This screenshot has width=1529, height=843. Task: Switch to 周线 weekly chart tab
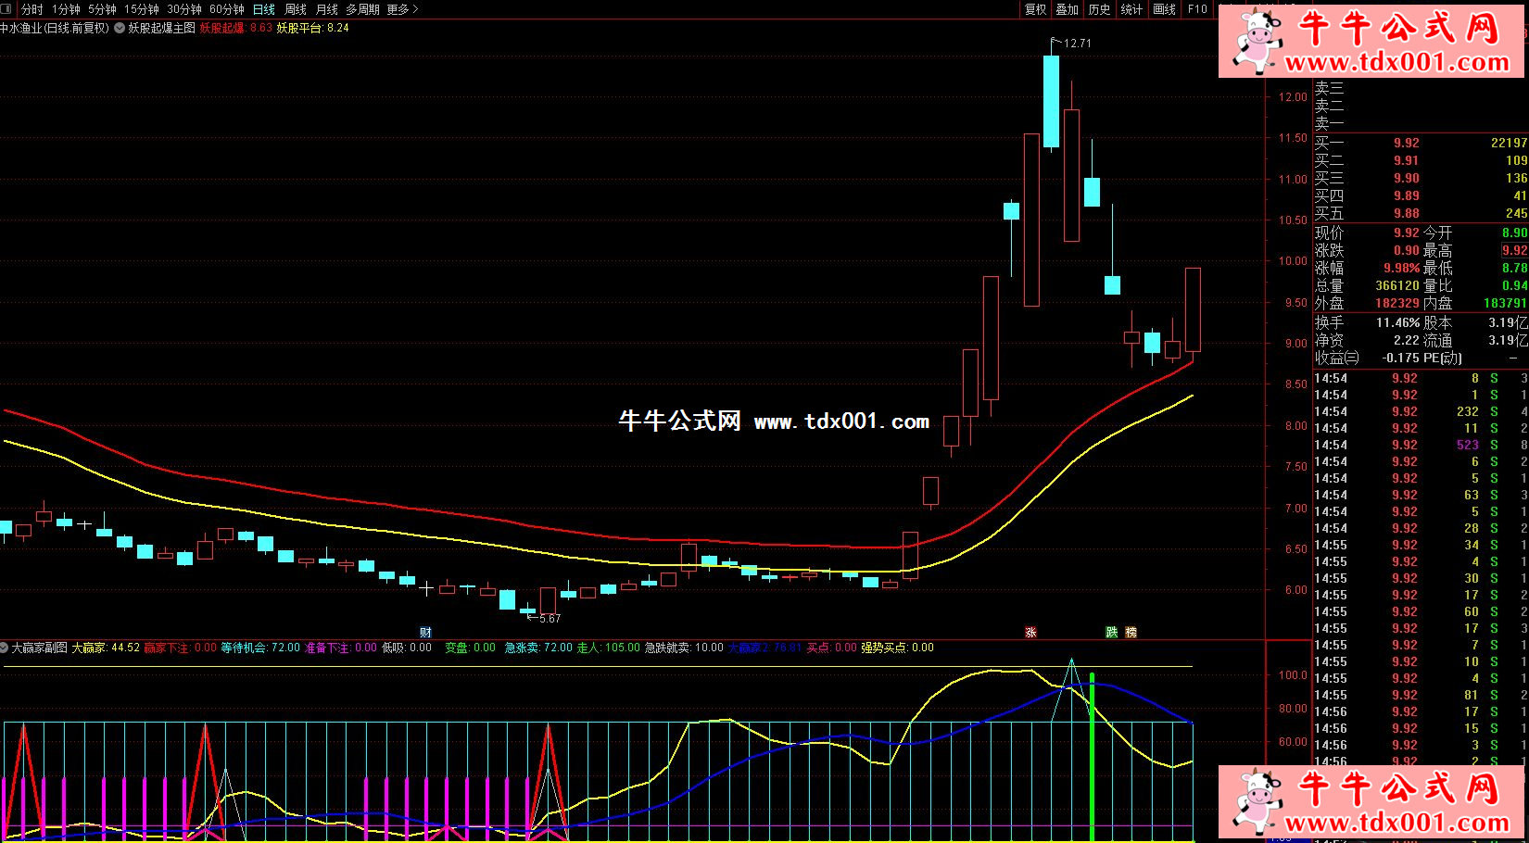coord(296,9)
